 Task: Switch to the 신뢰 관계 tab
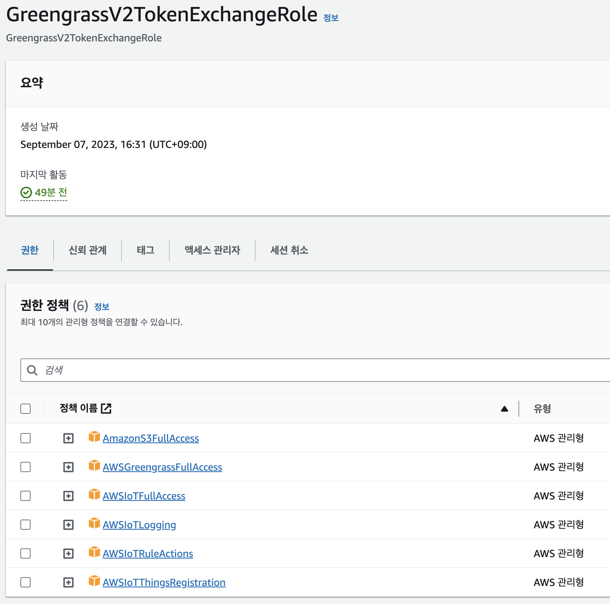pyautogui.click(x=87, y=250)
